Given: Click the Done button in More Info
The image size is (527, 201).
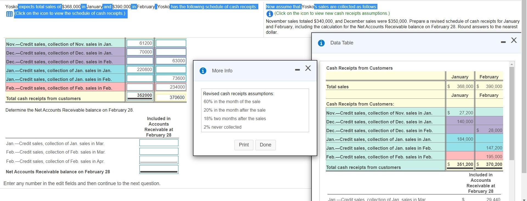Looking at the screenshot, I should point(265,145).
